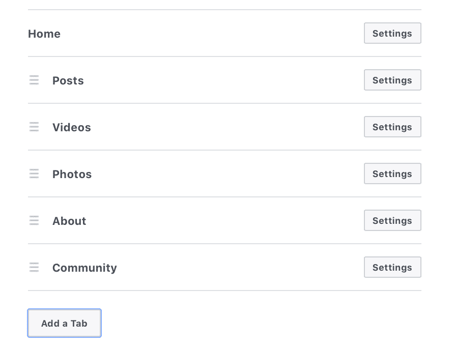Click the Videos tab Settings button
The width and height of the screenshot is (454, 347).
(392, 127)
